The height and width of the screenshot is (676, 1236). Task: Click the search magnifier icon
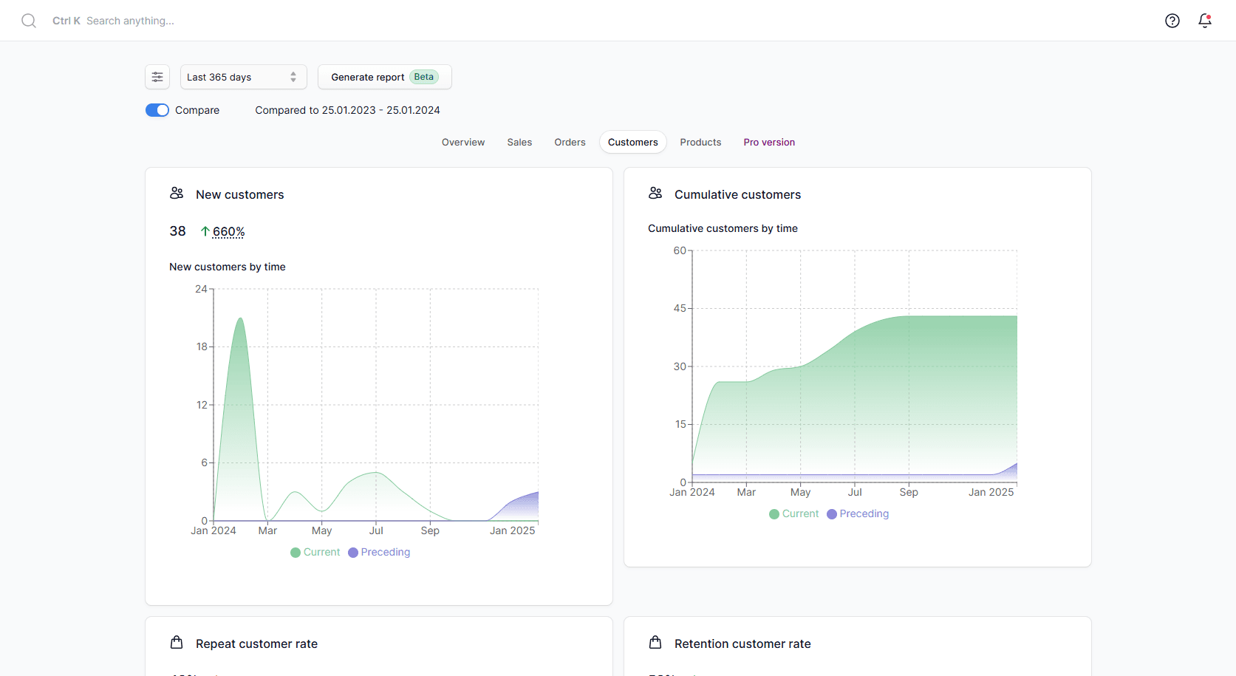coord(29,21)
